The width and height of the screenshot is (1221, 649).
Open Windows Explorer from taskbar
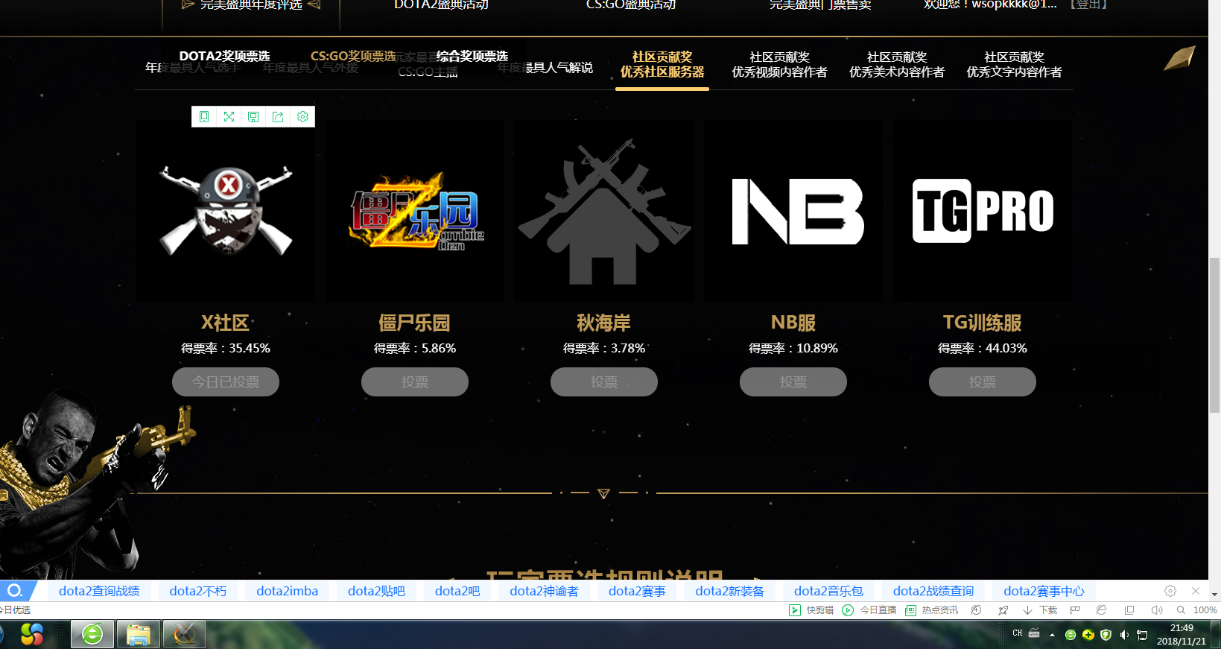(x=139, y=634)
